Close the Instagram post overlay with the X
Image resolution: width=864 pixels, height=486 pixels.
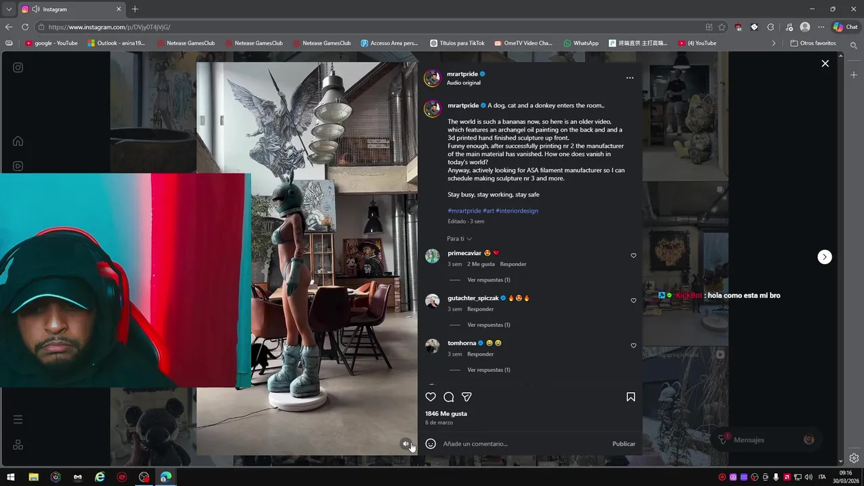825,63
